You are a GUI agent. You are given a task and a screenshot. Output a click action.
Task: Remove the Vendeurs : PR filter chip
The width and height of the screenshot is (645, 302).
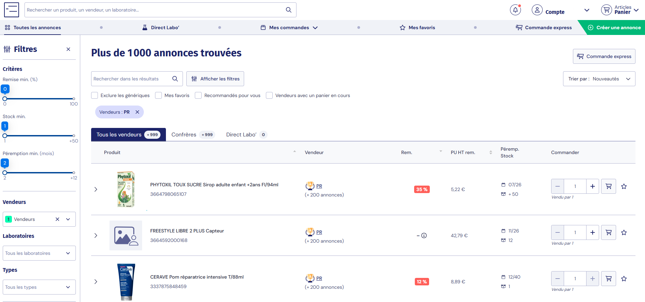point(137,112)
